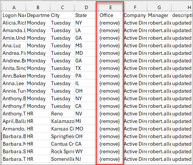Viewport: 193px width, 165px height.
Task: Select column B header
Action: pos(38,8)
